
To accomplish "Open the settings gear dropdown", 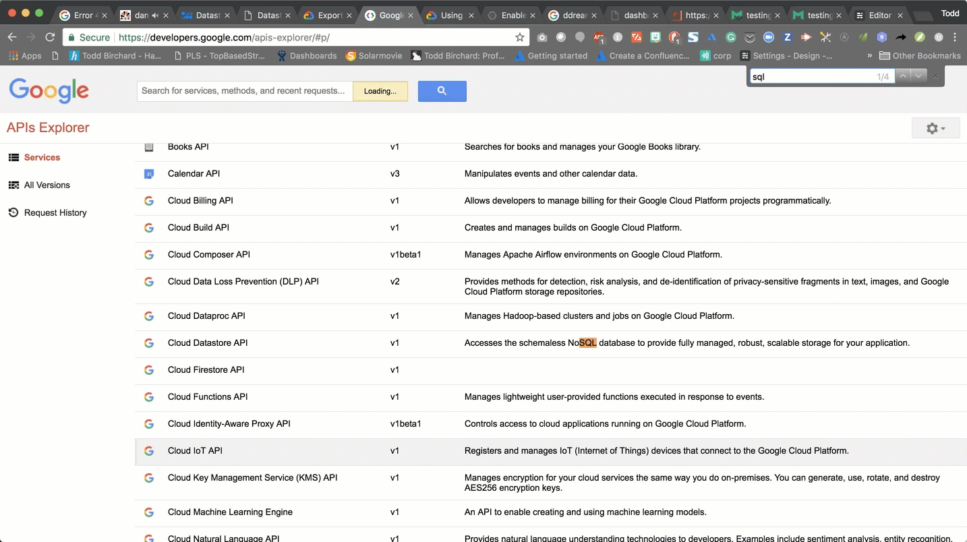I will (935, 128).
